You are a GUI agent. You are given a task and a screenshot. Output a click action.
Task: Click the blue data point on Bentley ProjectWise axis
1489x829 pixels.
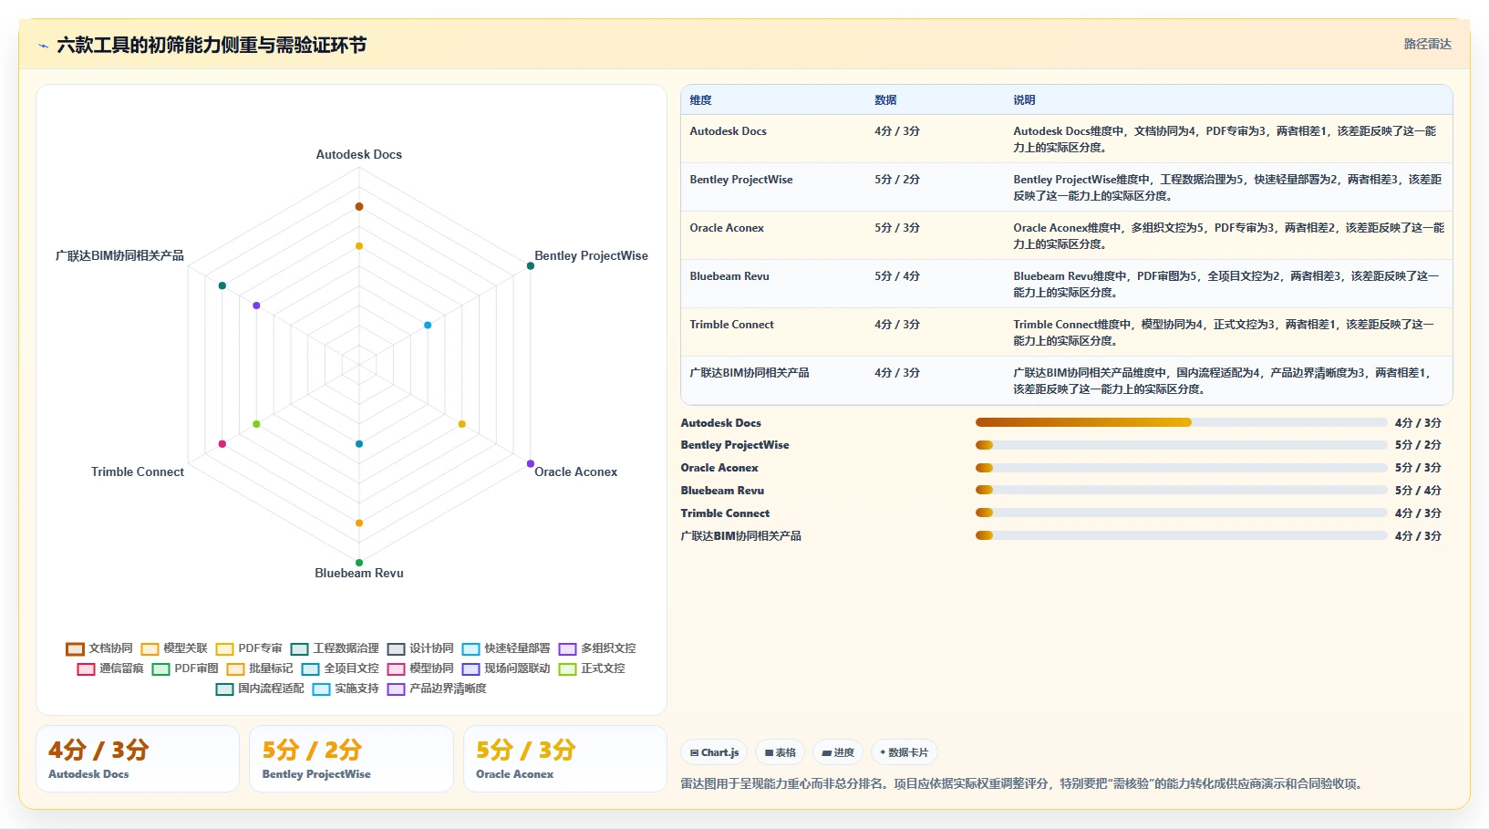pyautogui.click(x=428, y=325)
